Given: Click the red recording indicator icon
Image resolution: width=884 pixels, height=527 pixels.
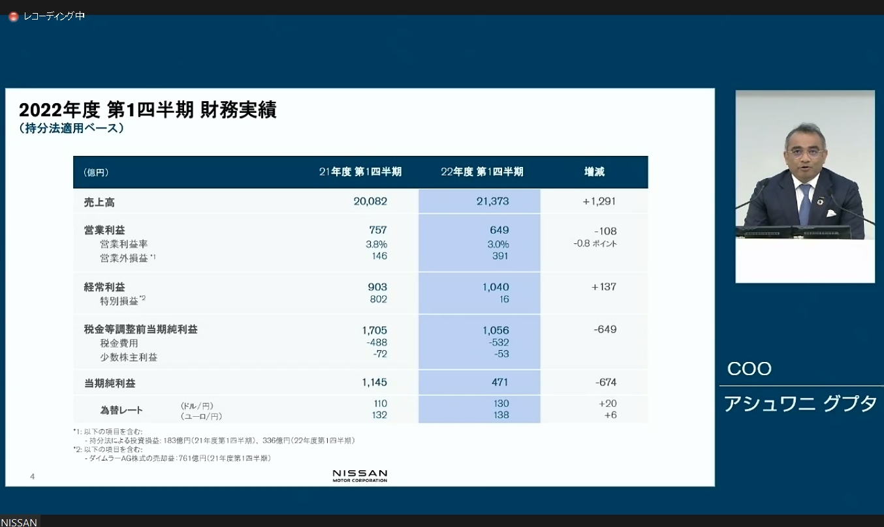Looking at the screenshot, I should [x=12, y=16].
